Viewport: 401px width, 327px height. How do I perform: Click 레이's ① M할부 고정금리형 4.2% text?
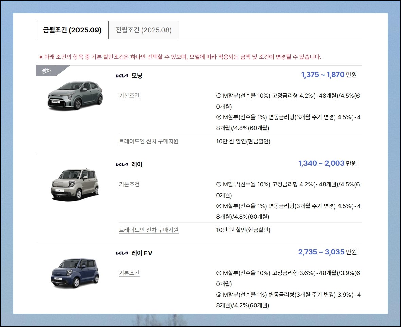click(x=288, y=189)
